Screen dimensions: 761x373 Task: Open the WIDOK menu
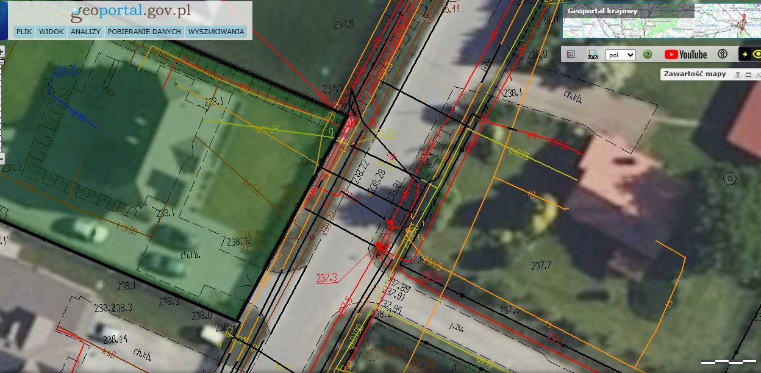pyautogui.click(x=51, y=32)
